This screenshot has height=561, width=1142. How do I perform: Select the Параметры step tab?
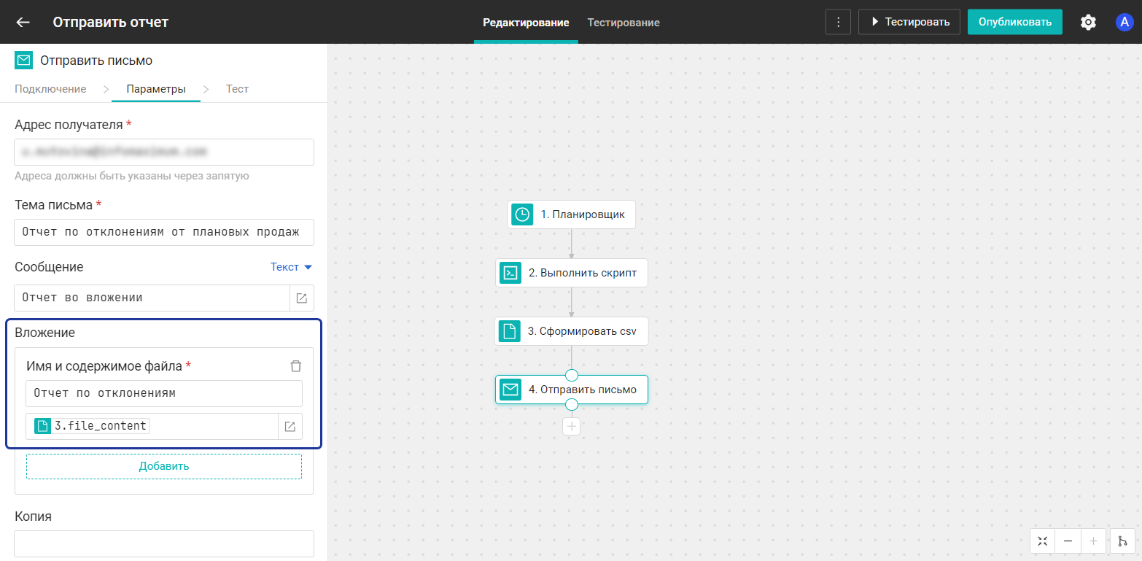point(156,89)
